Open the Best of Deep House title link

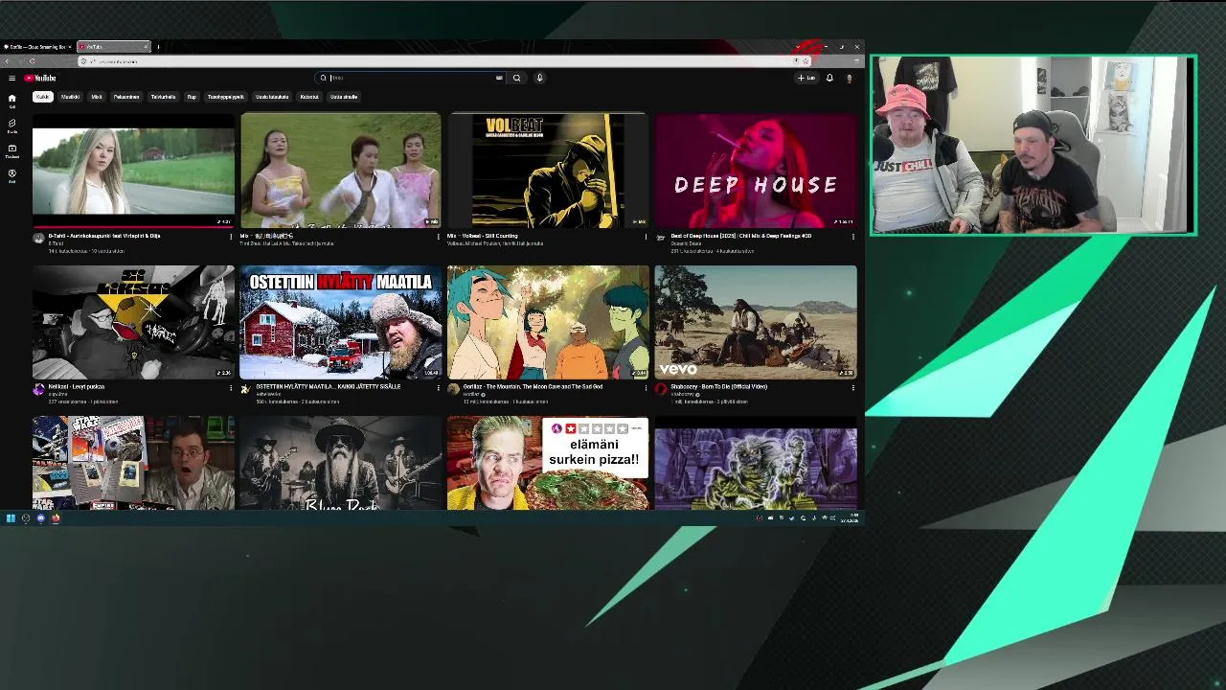tap(740, 236)
